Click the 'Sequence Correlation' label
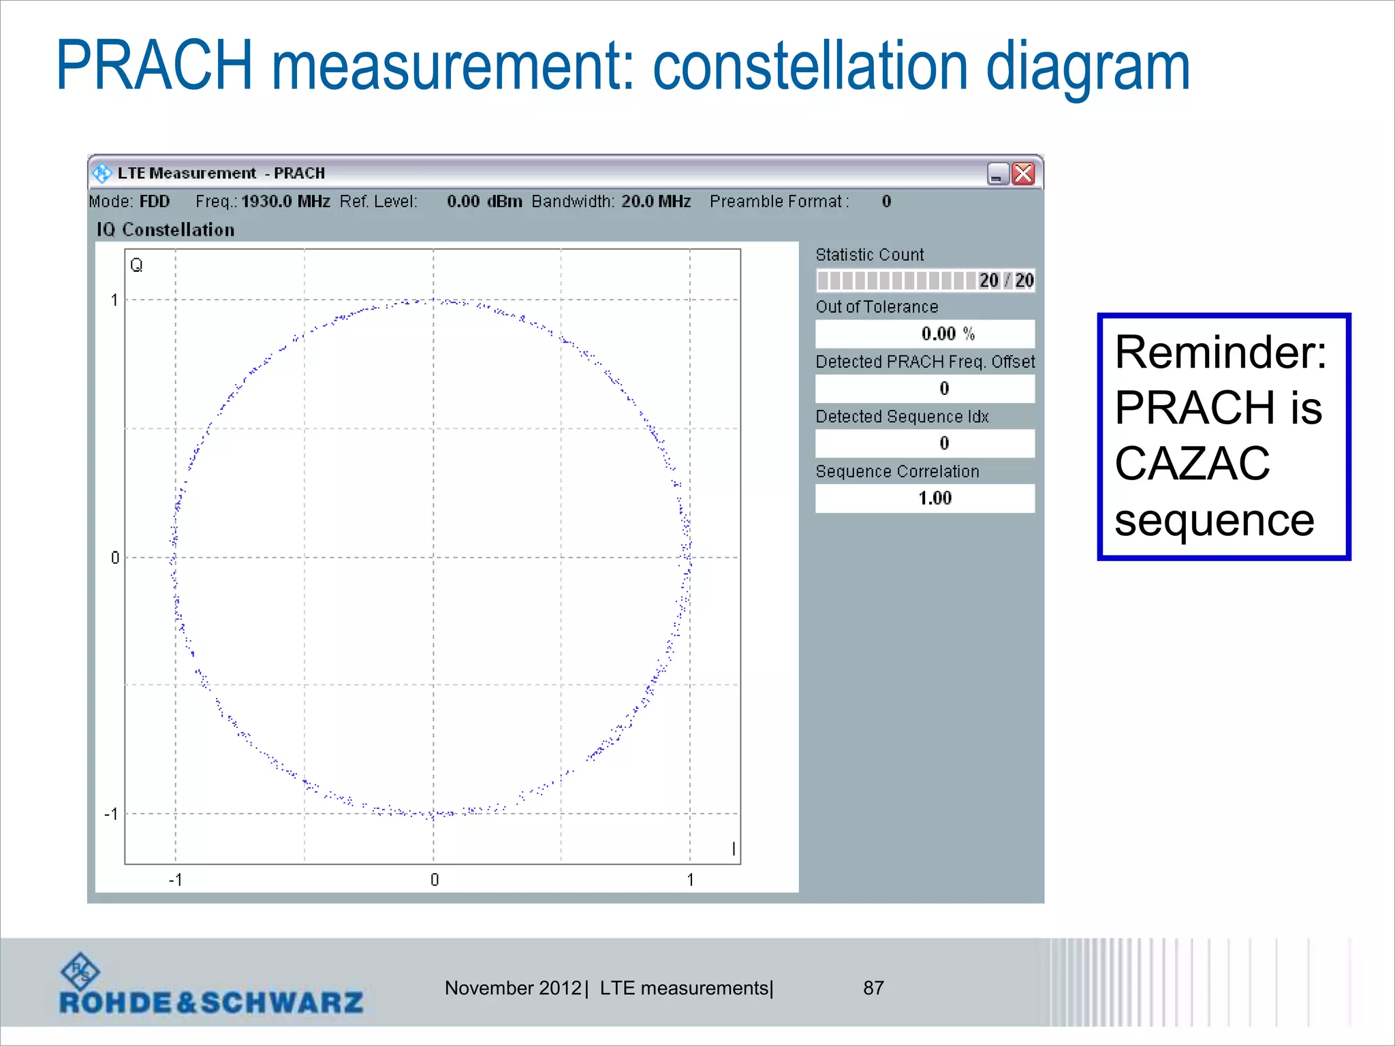The image size is (1395, 1046). (898, 471)
